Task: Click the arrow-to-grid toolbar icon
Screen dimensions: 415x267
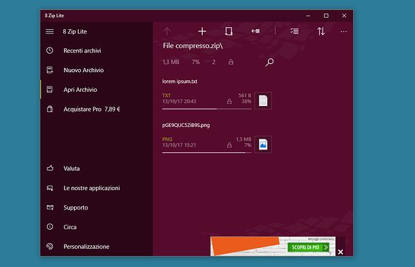Action: pos(255,31)
